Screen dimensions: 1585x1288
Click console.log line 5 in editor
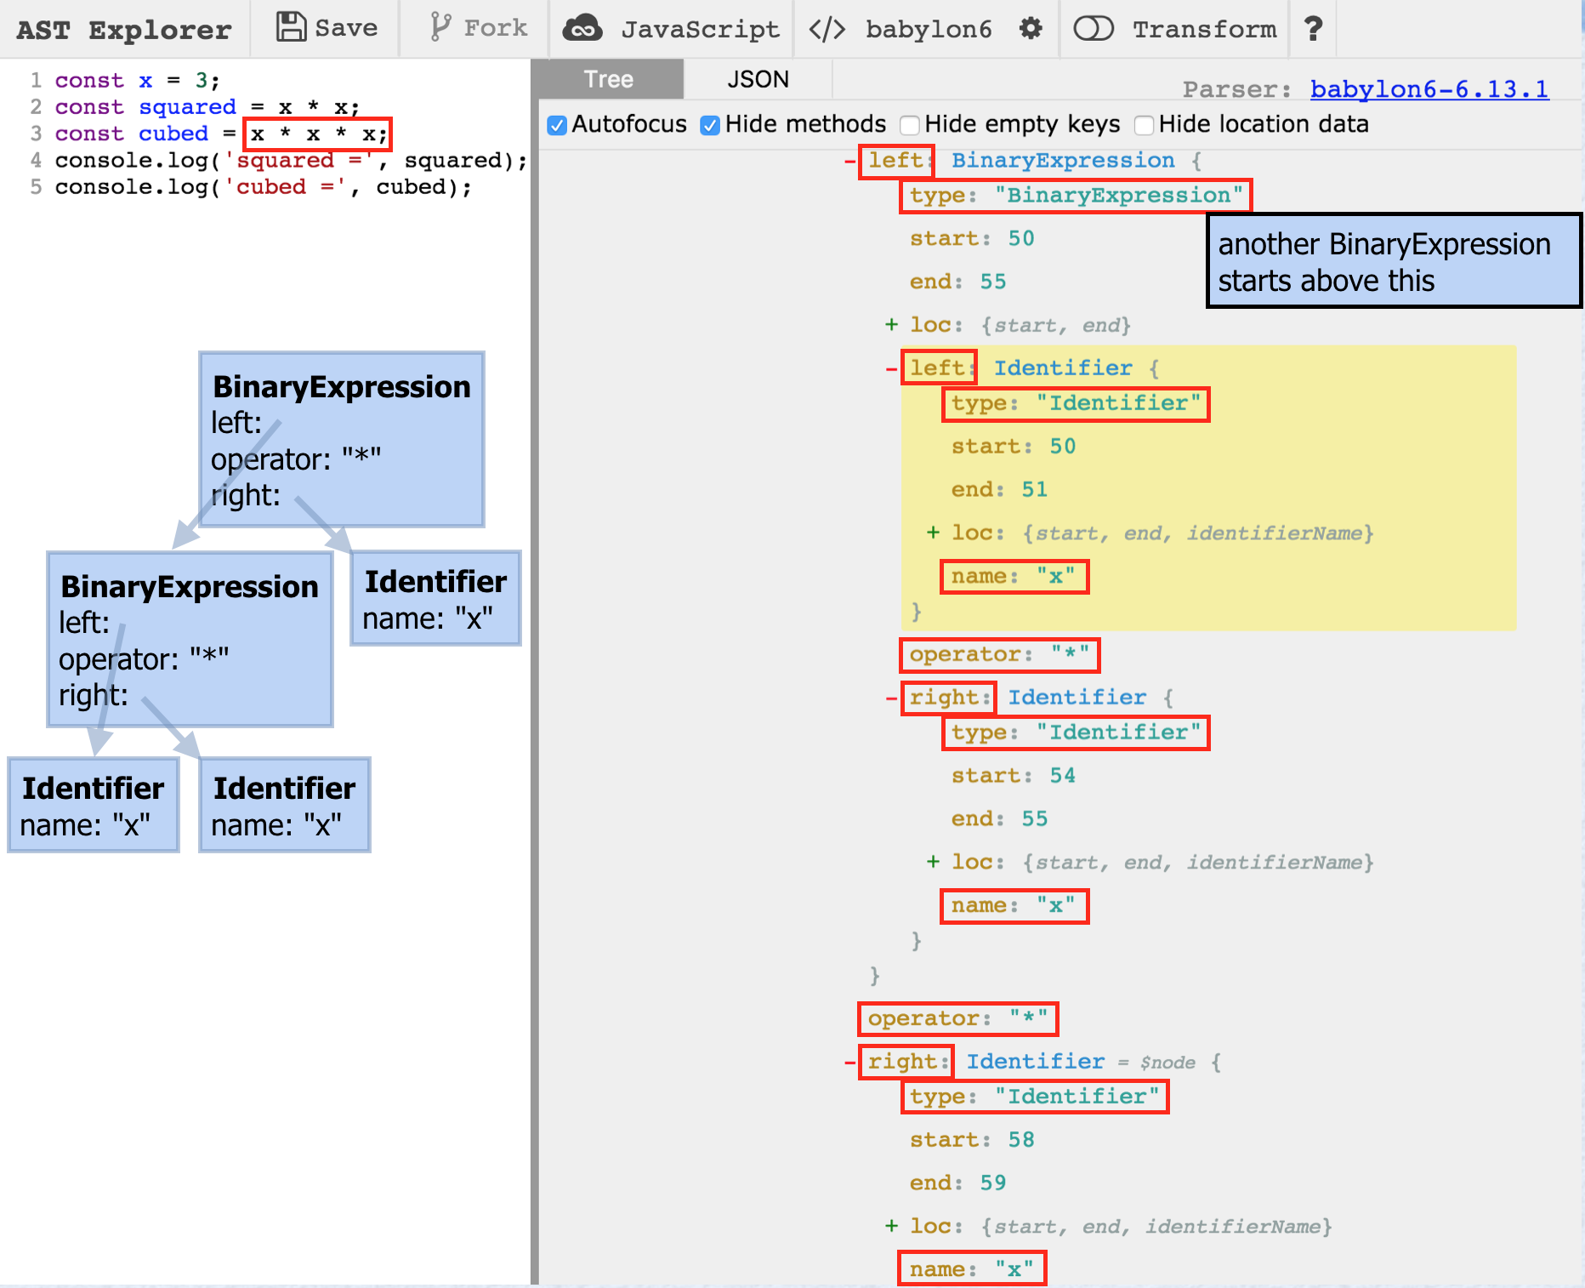[x=263, y=187]
